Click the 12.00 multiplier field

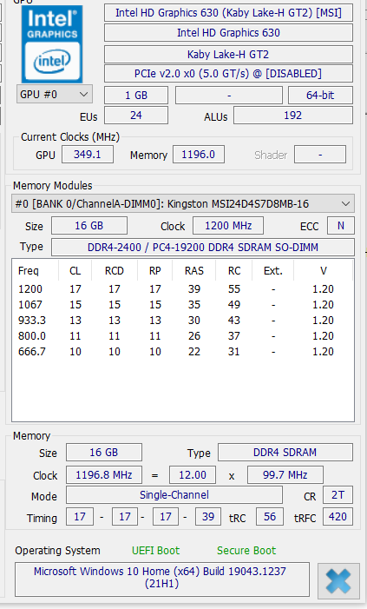tap(193, 474)
